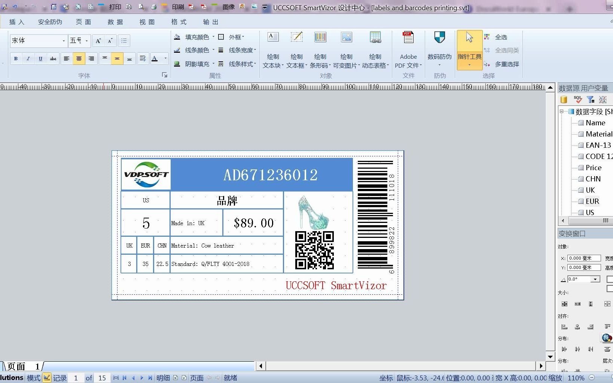Select the EAN-13 field in data tree

click(598, 145)
